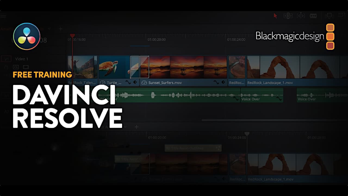This screenshot has width=348, height=196.
Task: Enable Dynamic Trim Mode in the toolbar
Action: pos(301,16)
